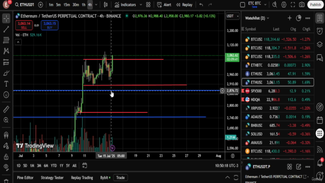Expand the Watchlist (2) dropdown
Screen dimensions: 325x183
tap(257, 18)
